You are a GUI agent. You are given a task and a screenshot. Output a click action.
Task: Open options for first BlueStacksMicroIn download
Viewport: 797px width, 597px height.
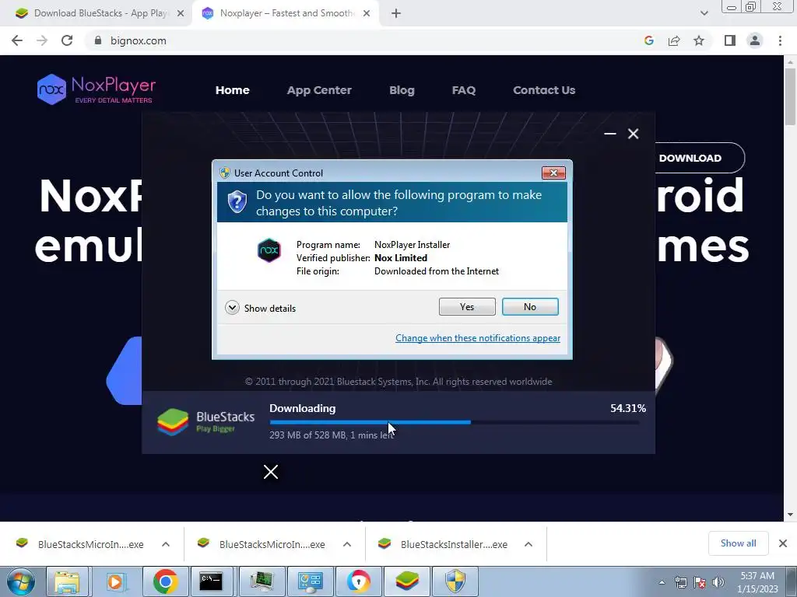pyautogui.click(x=166, y=544)
